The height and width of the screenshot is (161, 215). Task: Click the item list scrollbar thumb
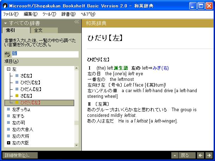click(76, 123)
